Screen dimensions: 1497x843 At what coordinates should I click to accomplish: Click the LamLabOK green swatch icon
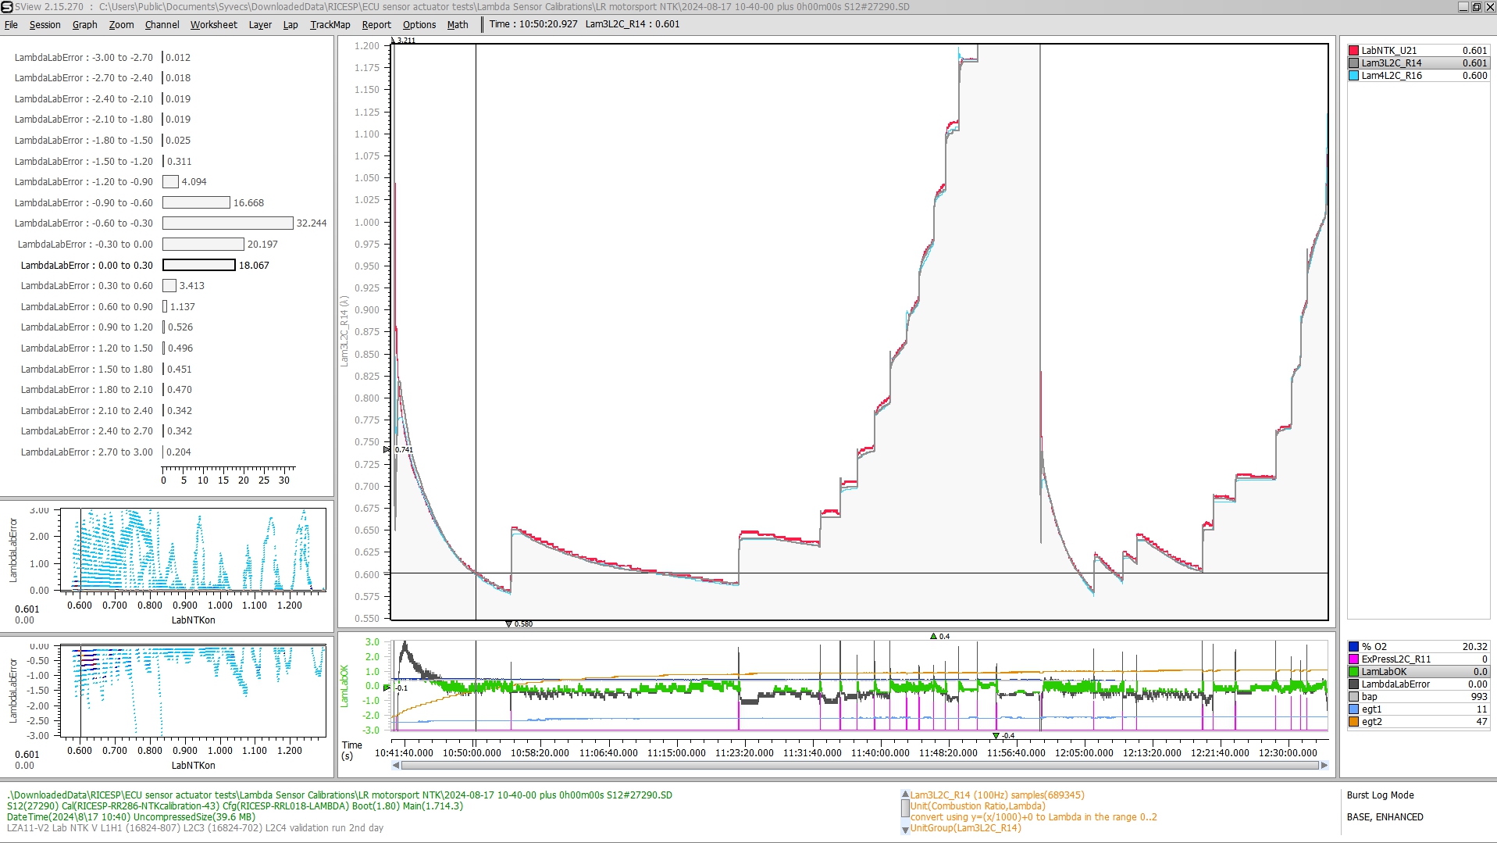[1353, 672]
